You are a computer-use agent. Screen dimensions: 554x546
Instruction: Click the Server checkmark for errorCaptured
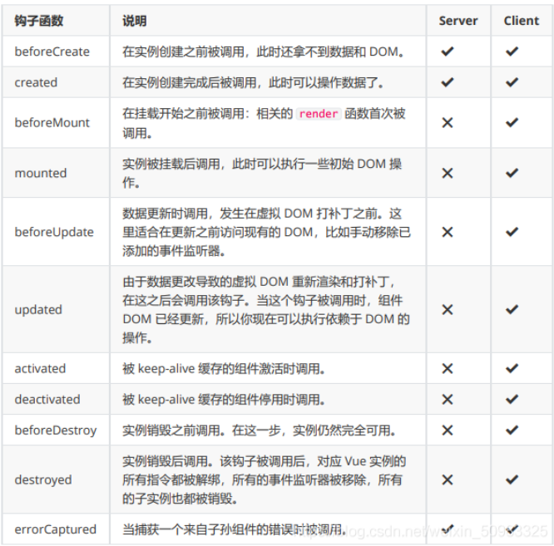(x=448, y=529)
